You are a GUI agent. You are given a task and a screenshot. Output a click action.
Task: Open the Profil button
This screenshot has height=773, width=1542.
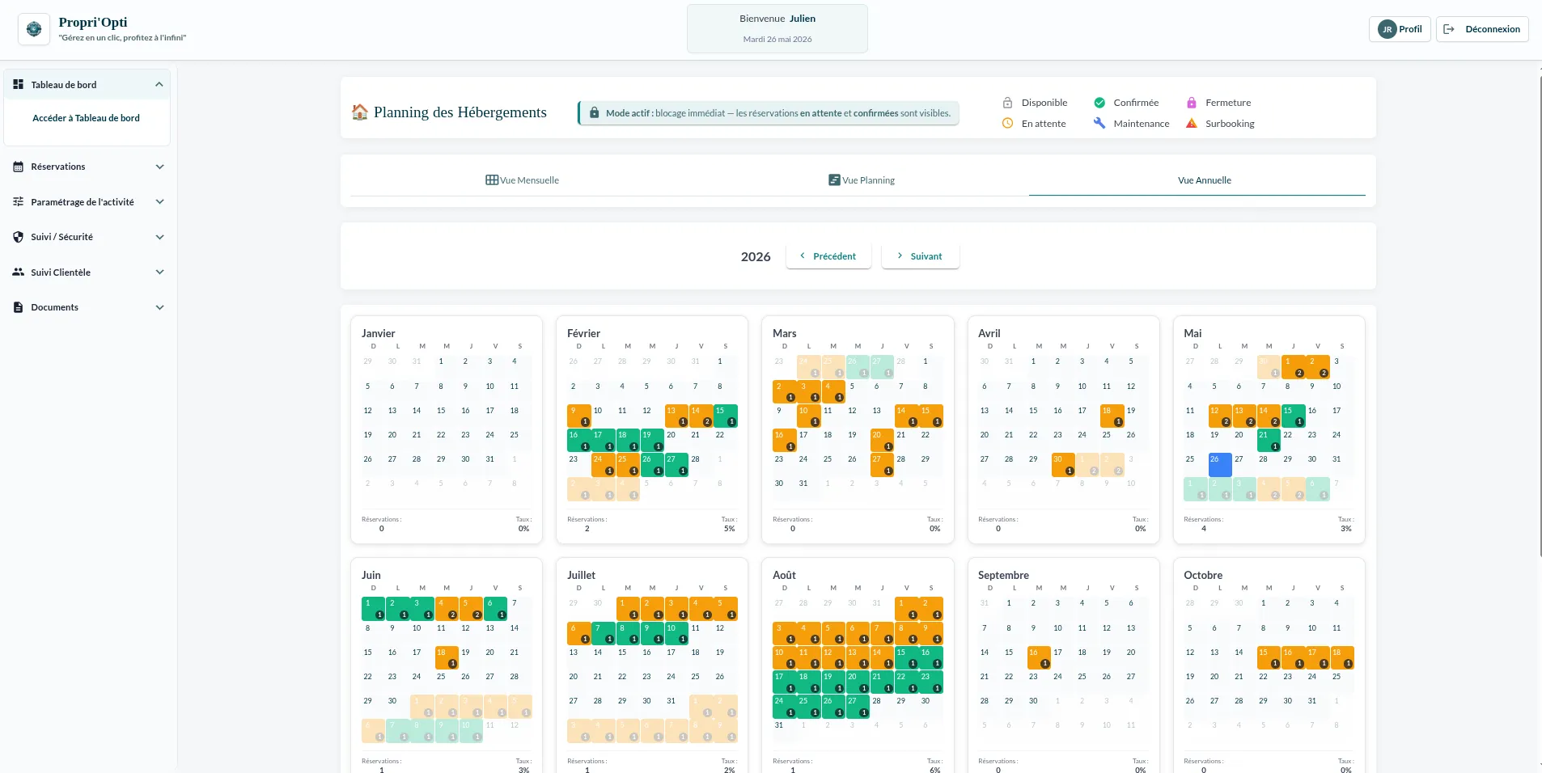[x=1400, y=29]
